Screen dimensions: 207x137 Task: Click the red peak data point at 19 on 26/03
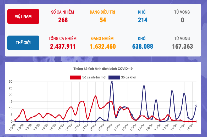pyautogui.click(x=96, y=96)
